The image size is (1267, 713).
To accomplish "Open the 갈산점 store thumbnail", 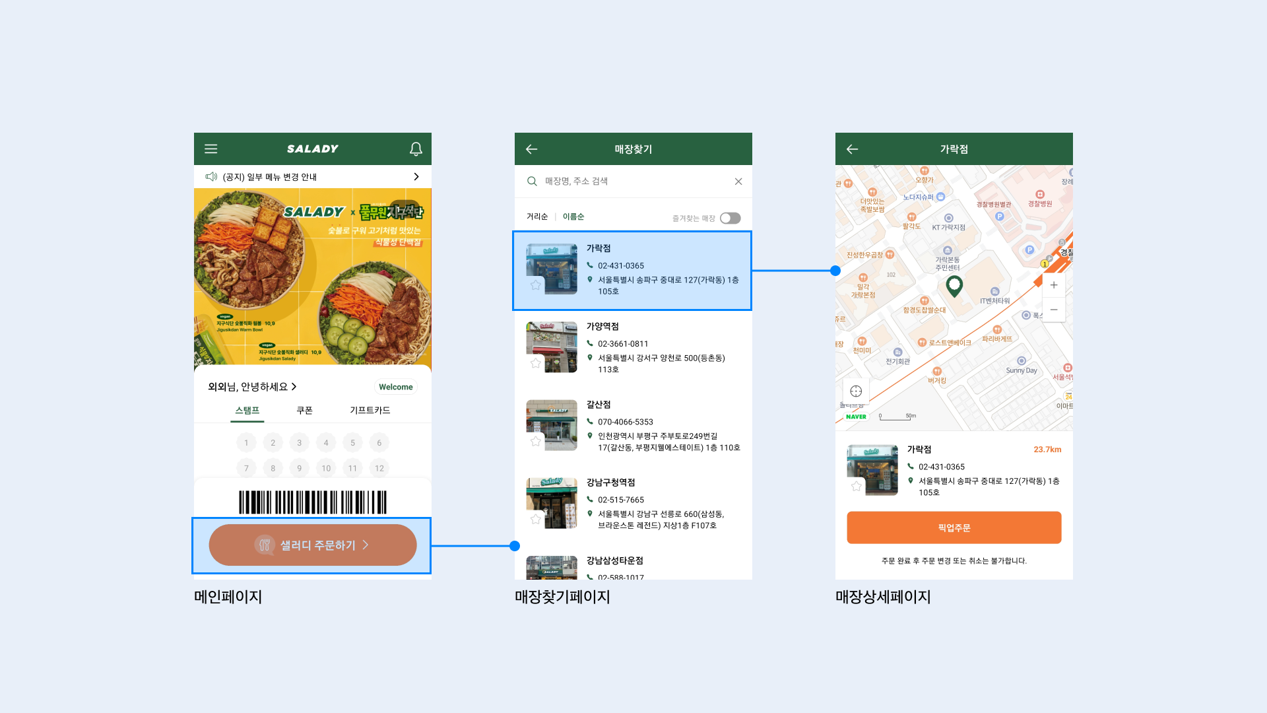I will (552, 425).
